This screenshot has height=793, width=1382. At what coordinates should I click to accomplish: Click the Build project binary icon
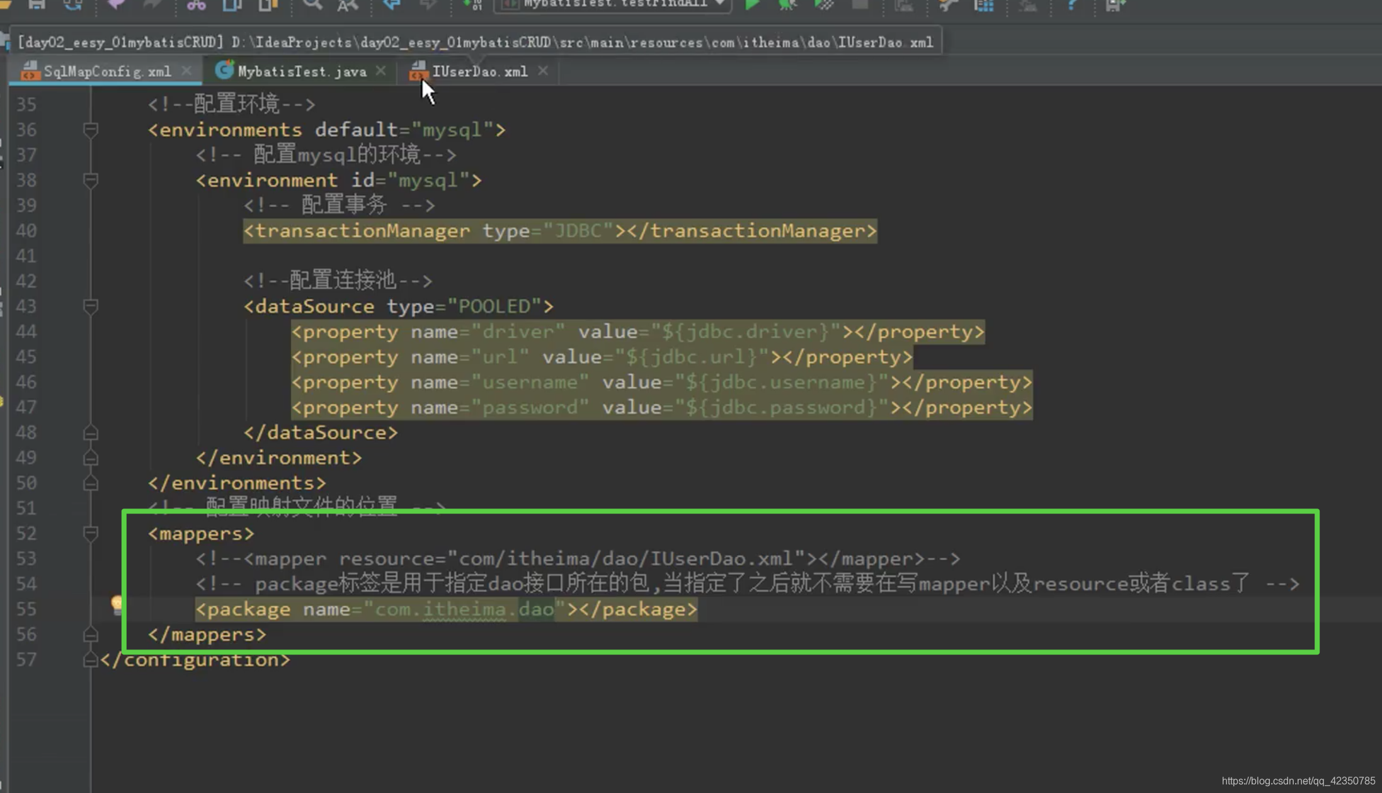pyautogui.click(x=472, y=5)
